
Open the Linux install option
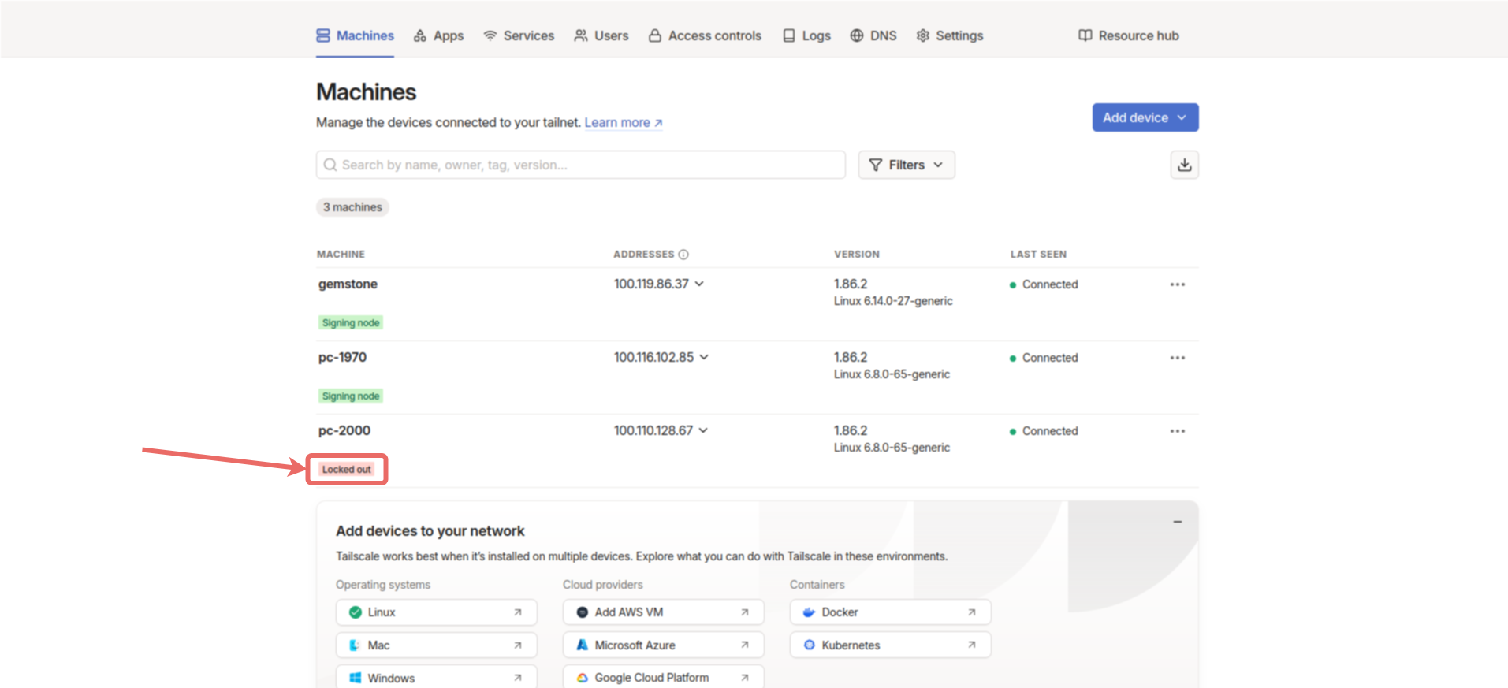point(436,612)
